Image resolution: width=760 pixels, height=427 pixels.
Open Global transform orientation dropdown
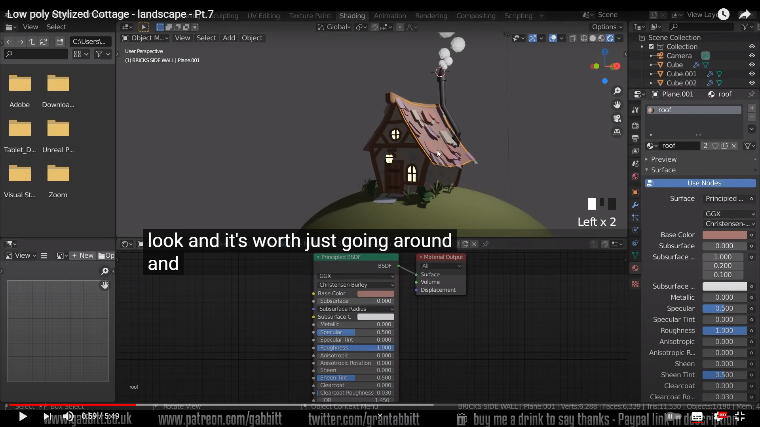click(x=334, y=27)
